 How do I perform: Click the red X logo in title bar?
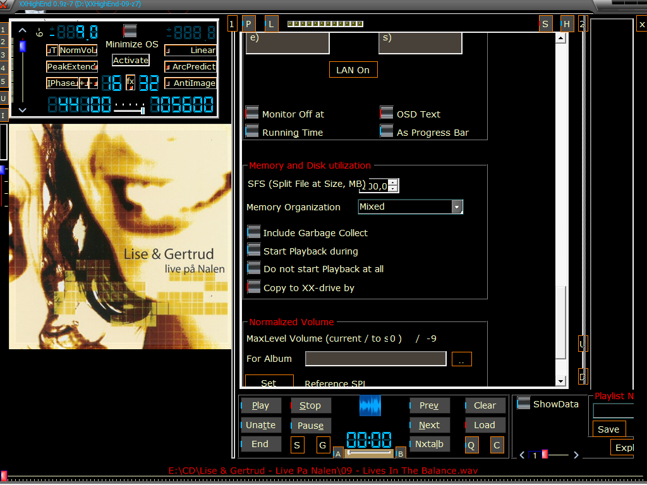pos(3,4)
